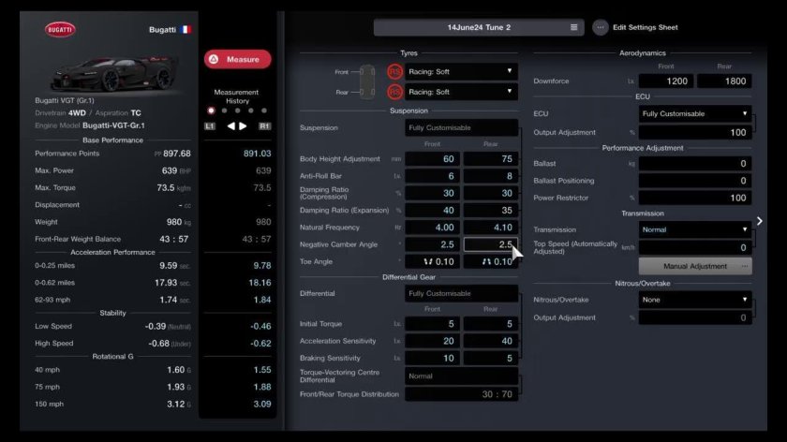Open the Transmission Normal dropdown

point(694,228)
